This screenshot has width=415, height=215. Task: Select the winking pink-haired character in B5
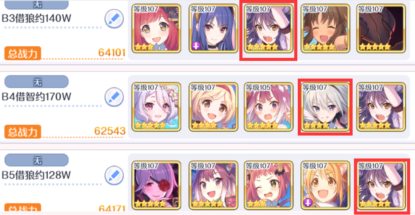point(269,185)
